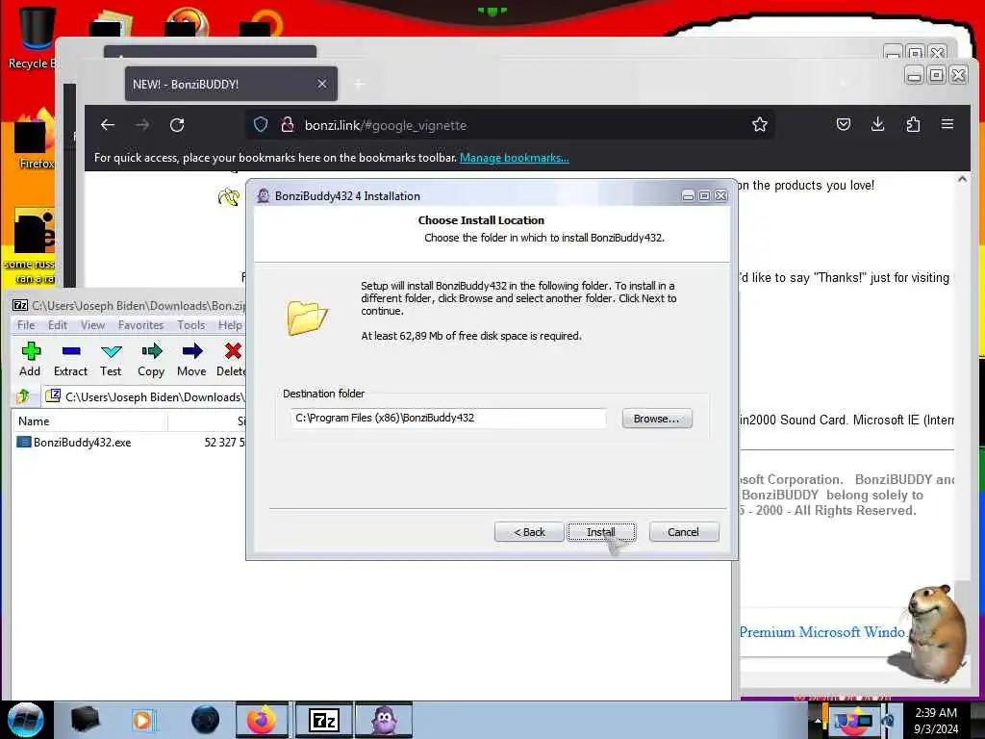Select the NEW! - BonziBUDDY! tab
The height and width of the screenshot is (739, 985).
(231, 85)
